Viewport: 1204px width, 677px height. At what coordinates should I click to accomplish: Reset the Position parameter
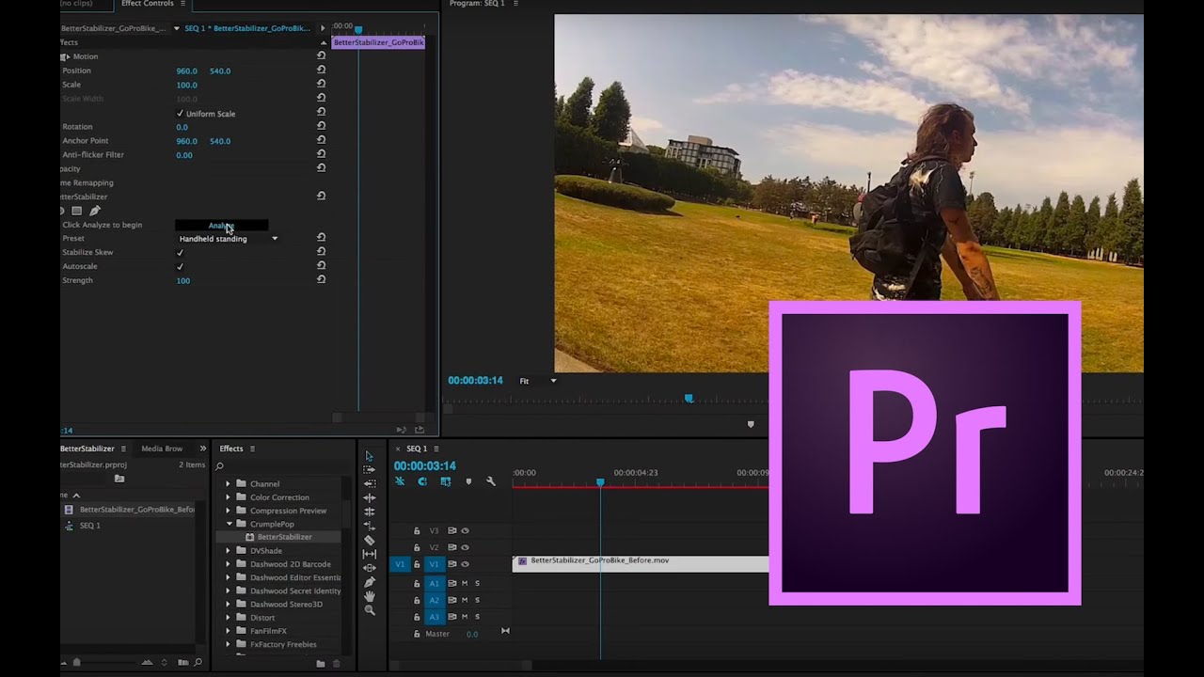(321, 71)
